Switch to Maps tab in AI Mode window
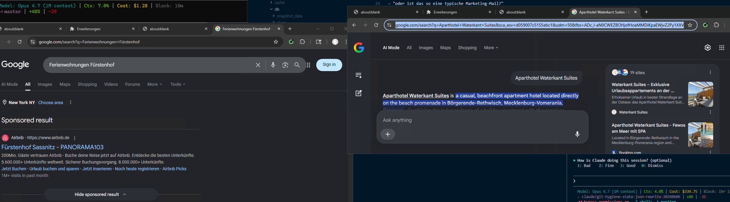 [445, 48]
